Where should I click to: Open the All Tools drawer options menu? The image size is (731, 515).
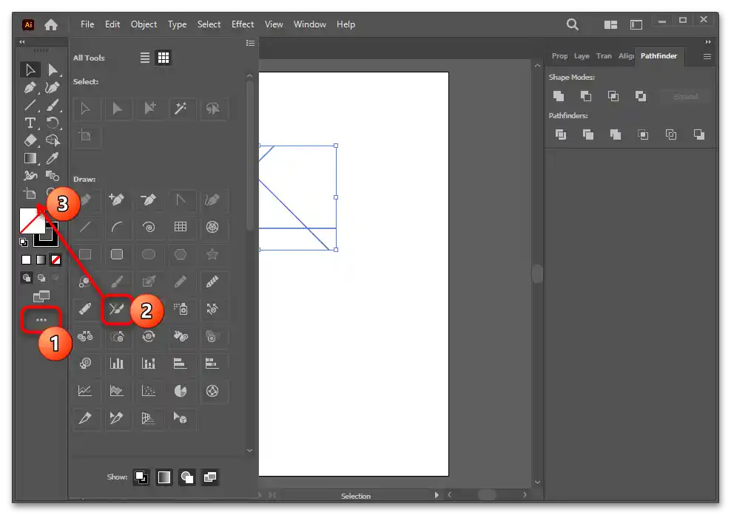point(250,44)
